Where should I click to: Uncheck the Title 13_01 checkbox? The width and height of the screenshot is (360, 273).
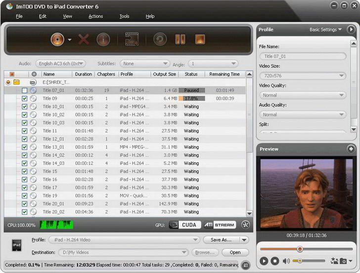[25, 147]
